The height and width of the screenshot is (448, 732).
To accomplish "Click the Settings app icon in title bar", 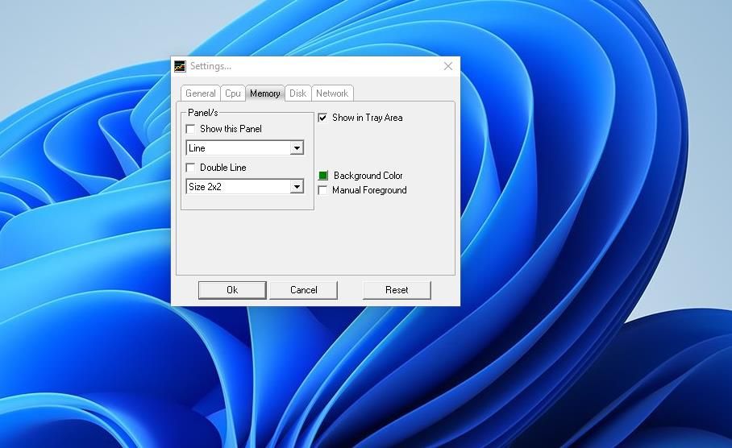I will click(180, 66).
